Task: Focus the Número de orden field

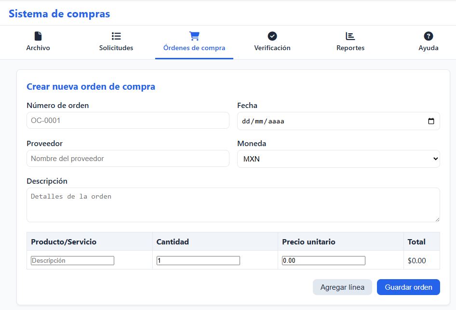Action: 128,121
